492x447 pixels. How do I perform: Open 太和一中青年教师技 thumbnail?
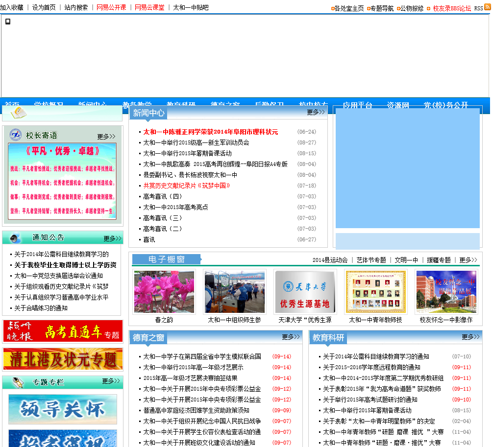pyautogui.click(x=375, y=292)
